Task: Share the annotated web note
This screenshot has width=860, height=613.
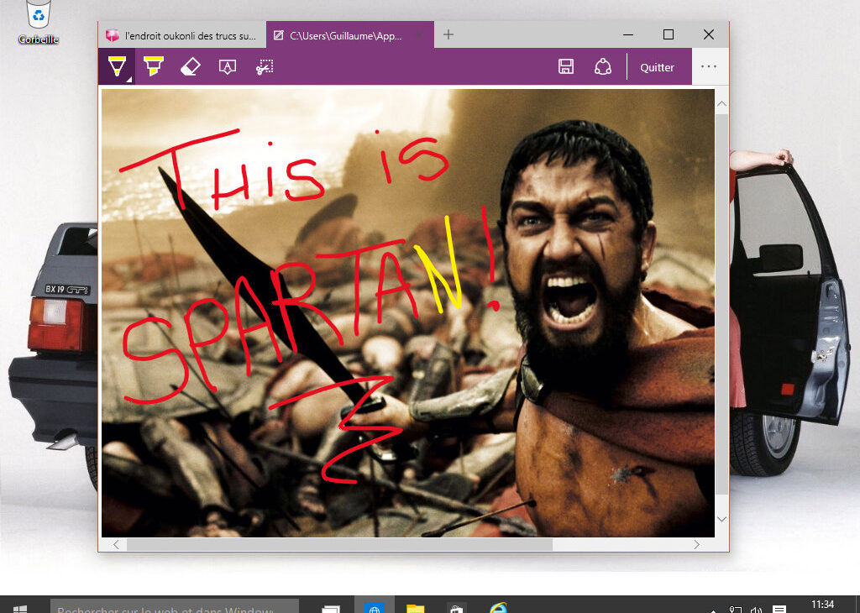Action: tap(602, 67)
